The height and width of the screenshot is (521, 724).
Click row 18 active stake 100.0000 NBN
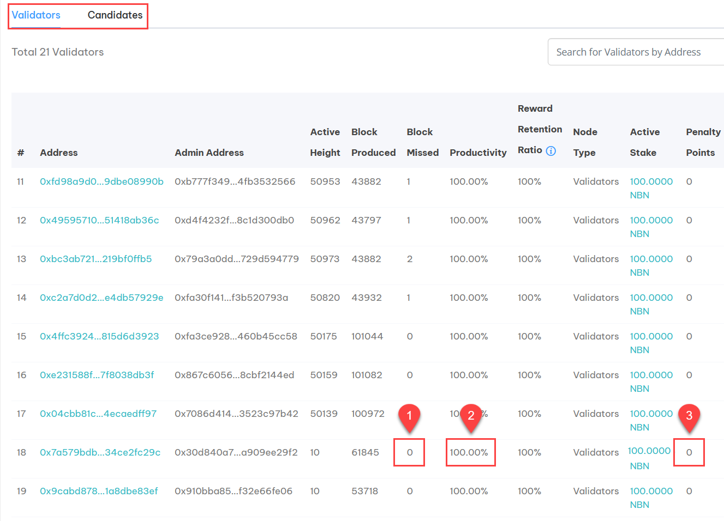point(649,458)
